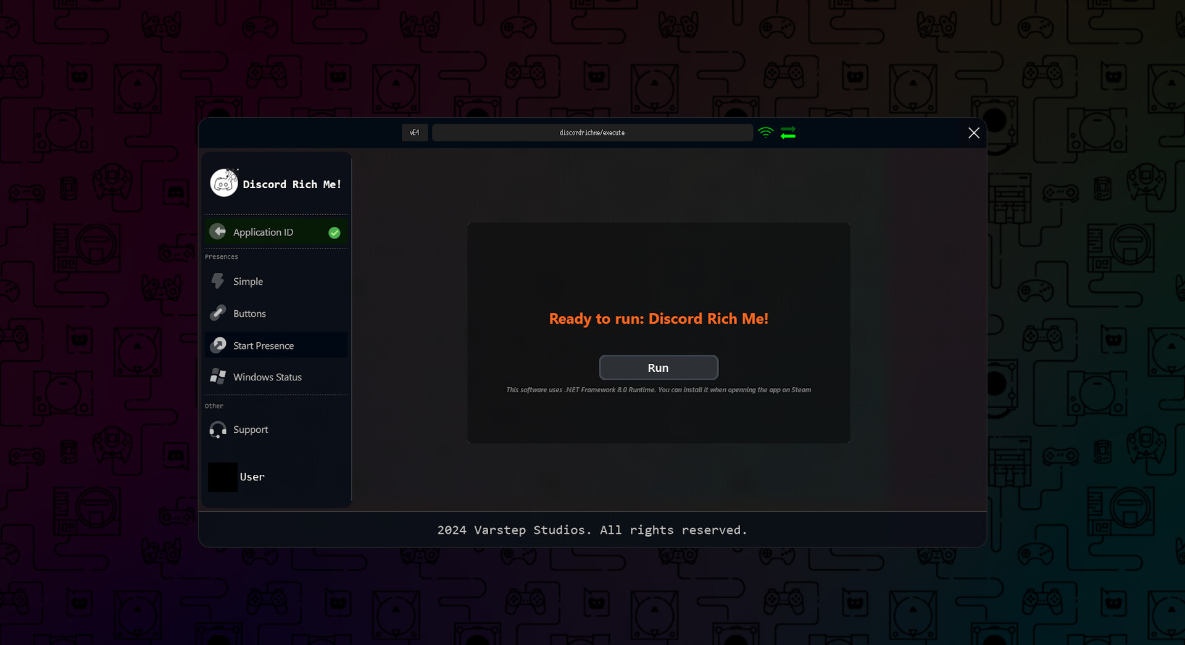Click the Start Presence icon
This screenshot has width=1185, height=645.
coord(218,345)
